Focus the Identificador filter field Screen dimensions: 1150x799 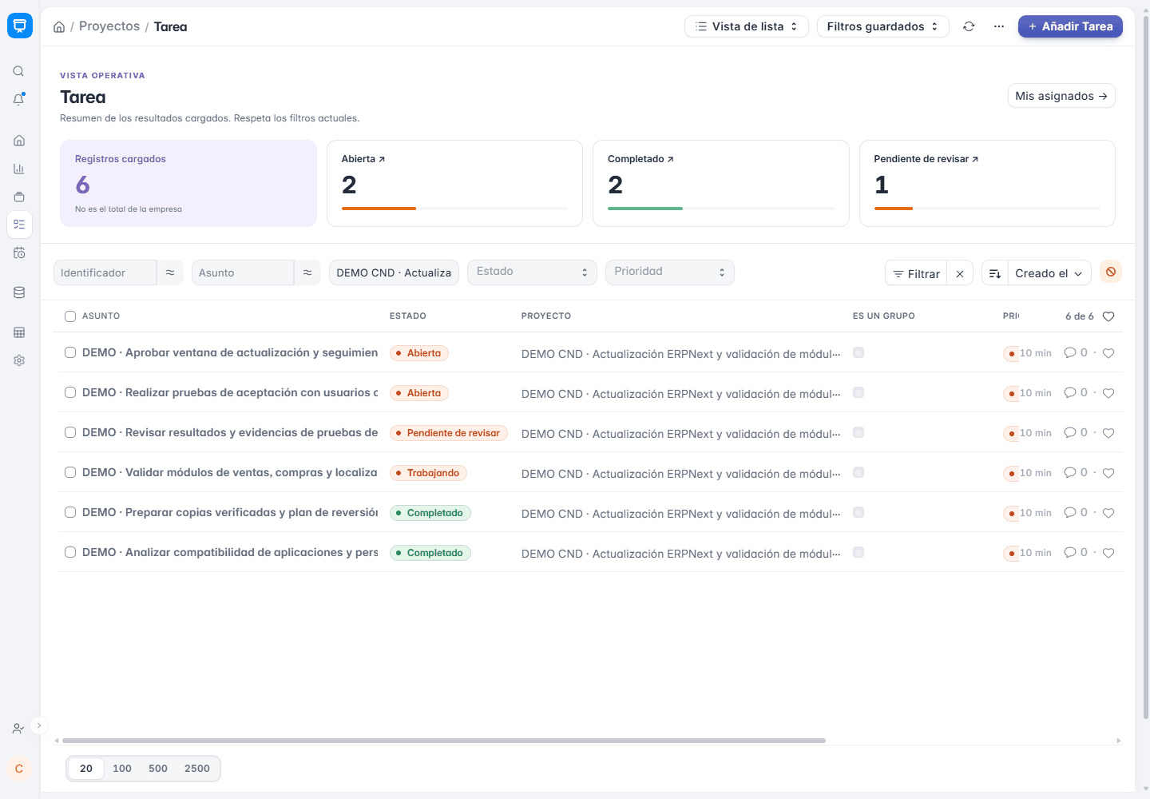tap(105, 272)
